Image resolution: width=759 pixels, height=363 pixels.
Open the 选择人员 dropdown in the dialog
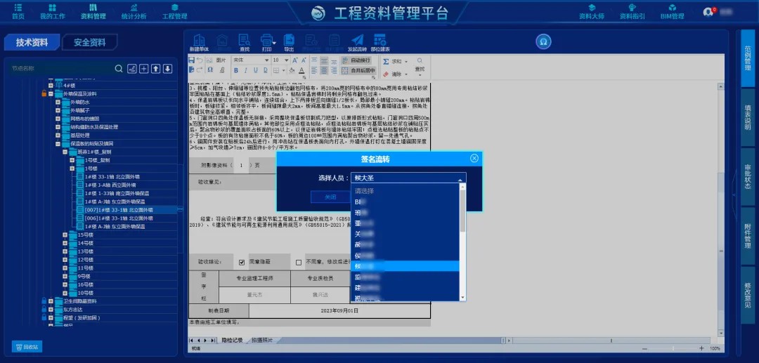[x=408, y=178]
